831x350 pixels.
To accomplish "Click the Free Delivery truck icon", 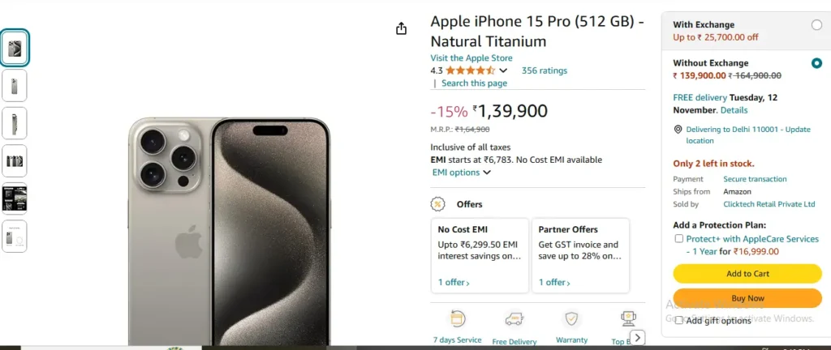I will 514,318.
